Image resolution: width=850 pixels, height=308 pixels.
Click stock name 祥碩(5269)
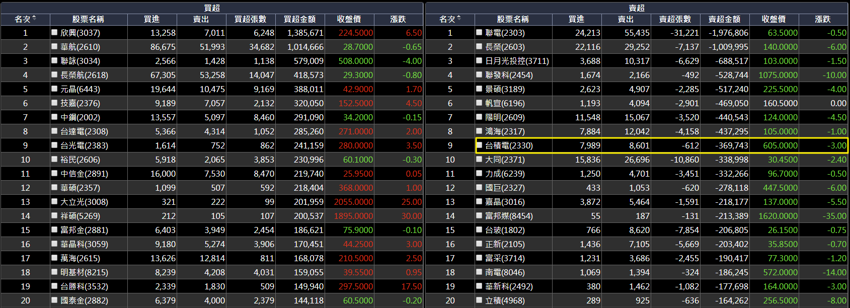click(x=80, y=216)
